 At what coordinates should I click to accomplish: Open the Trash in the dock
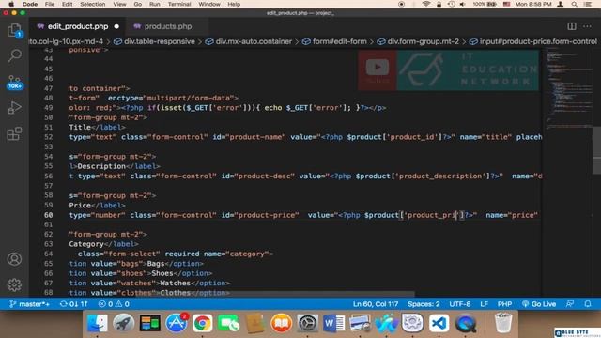click(x=503, y=323)
